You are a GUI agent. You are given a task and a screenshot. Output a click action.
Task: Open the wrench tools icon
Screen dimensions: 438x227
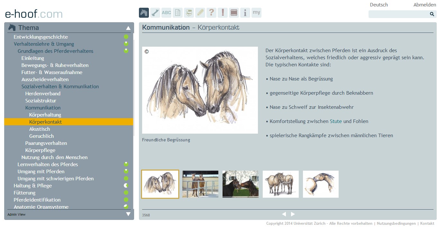click(x=155, y=13)
